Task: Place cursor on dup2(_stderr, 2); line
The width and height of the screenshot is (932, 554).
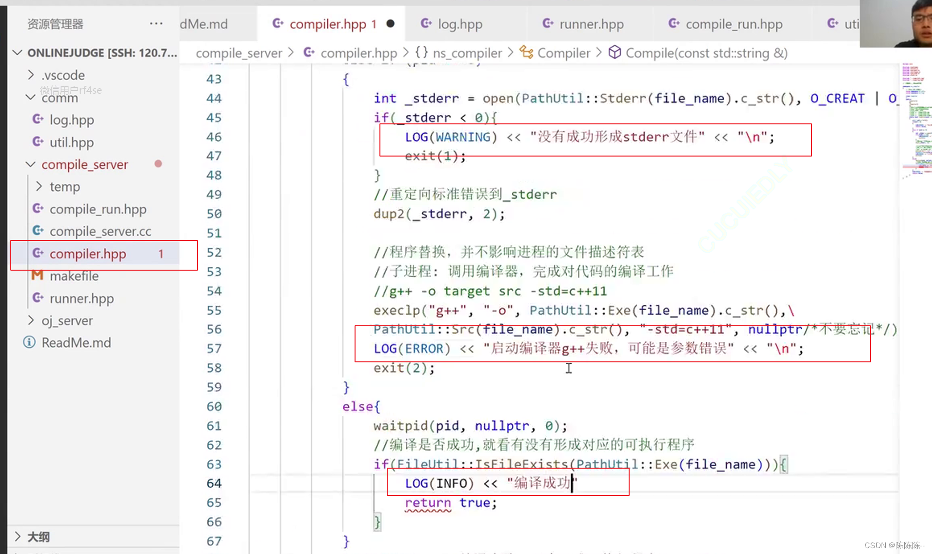Action: coord(439,214)
